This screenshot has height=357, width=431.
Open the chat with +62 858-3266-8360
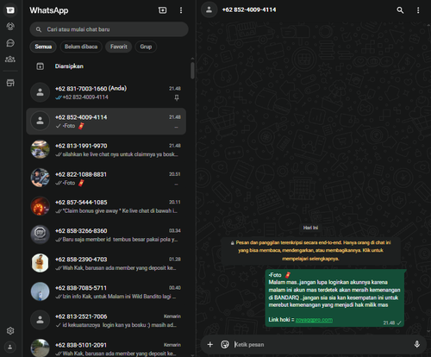(106, 235)
